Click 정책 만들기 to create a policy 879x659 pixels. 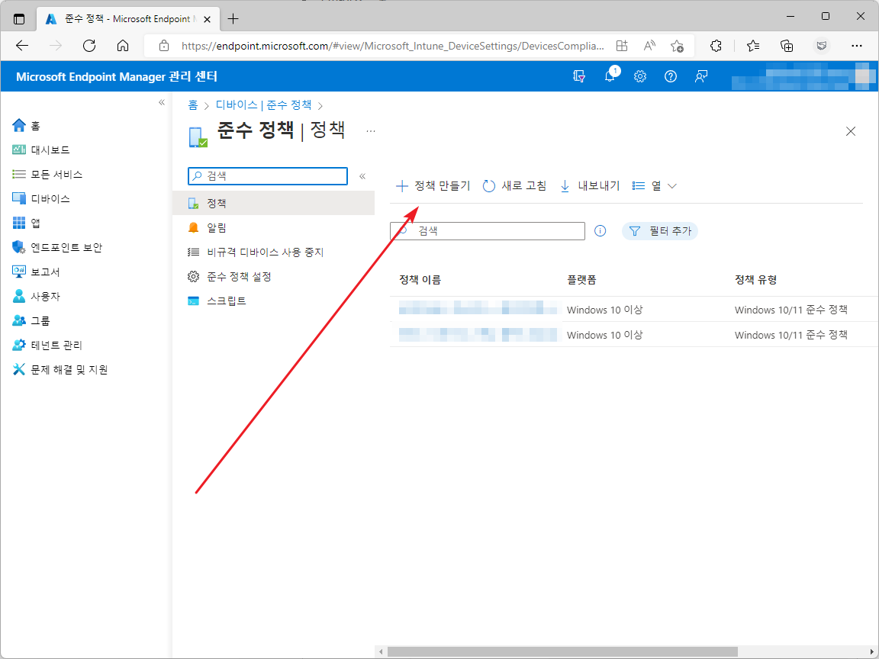(433, 186)
